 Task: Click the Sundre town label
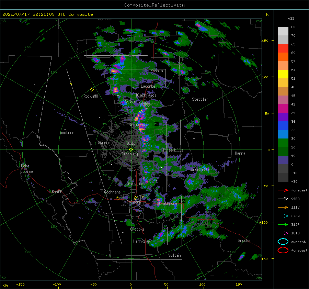[104, 143]
